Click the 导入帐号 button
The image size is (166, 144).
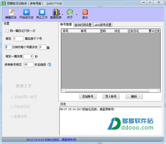point(111,97)
